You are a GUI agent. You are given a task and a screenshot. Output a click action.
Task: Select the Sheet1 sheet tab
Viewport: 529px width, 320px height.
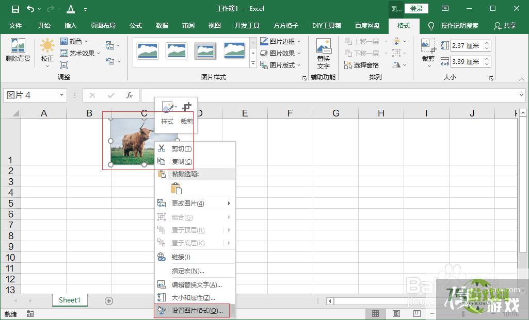(x=70, y=300)
